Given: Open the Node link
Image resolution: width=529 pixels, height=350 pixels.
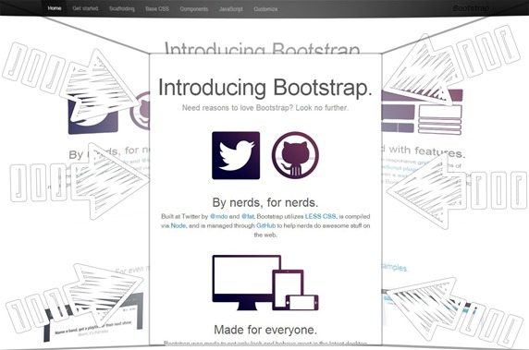Looking at the screenshot, I should pos(178,225).
